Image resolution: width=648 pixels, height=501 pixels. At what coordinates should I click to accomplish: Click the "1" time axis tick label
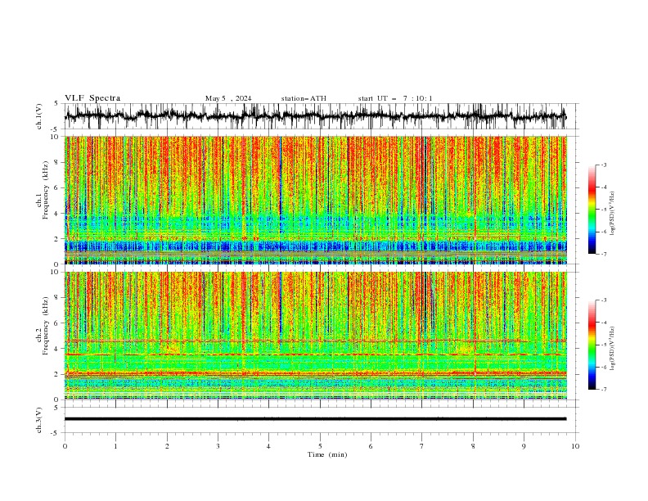[x=115, y=446]
